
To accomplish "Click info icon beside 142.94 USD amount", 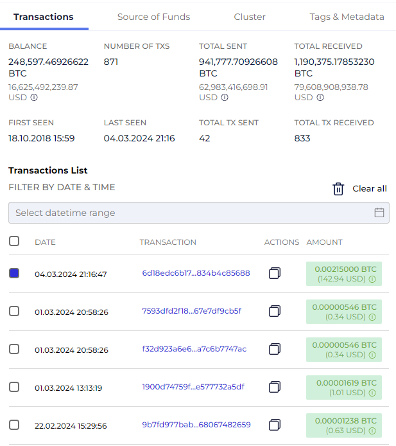I will click(372, 279).
